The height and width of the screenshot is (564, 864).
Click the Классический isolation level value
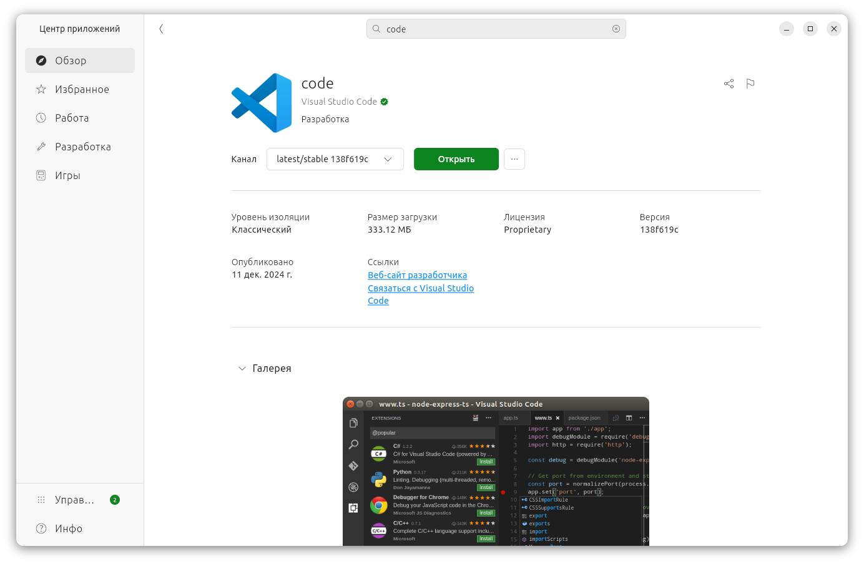pyautogui.click(x=262, y=230)
